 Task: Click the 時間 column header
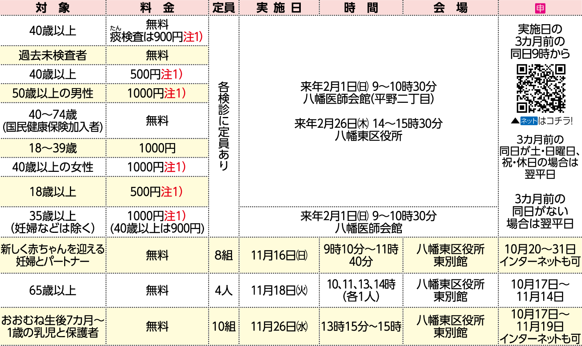pos(361,8)
